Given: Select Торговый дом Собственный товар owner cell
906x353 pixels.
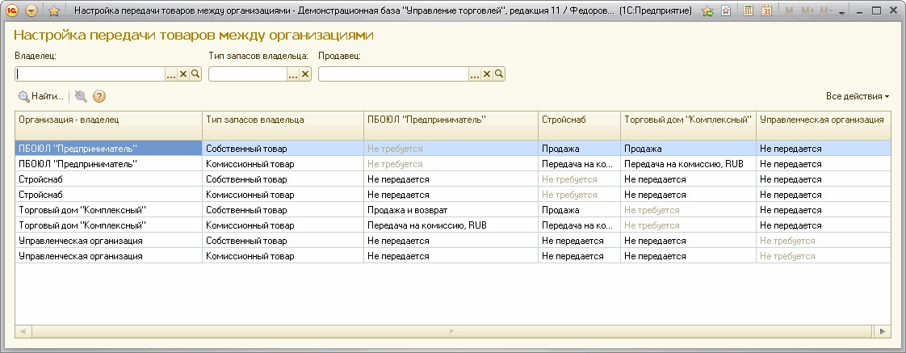Looking at the screenshot, I should pos(108,210).
